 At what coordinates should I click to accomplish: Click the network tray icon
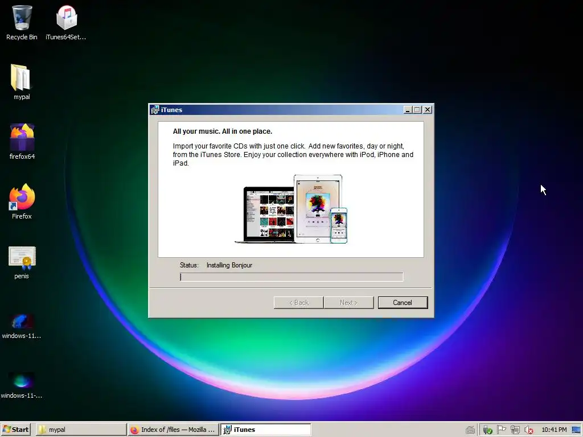click(515, 430)
